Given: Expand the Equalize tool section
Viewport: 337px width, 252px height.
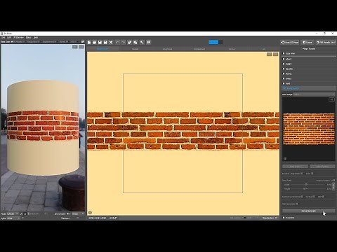Looking at the screenshot, I should [x=308, y=69].
